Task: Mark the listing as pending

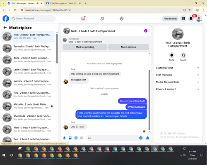Action: click(x=85, y=47)
